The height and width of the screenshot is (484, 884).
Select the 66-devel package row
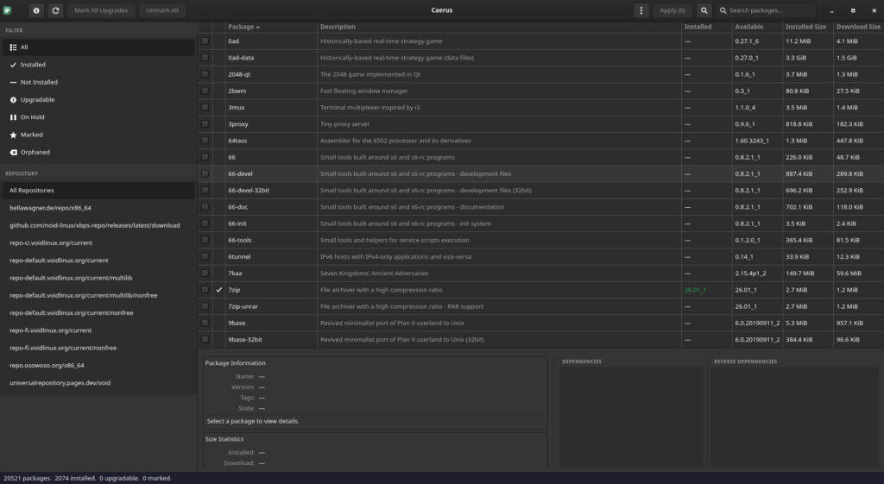(540, 173)
